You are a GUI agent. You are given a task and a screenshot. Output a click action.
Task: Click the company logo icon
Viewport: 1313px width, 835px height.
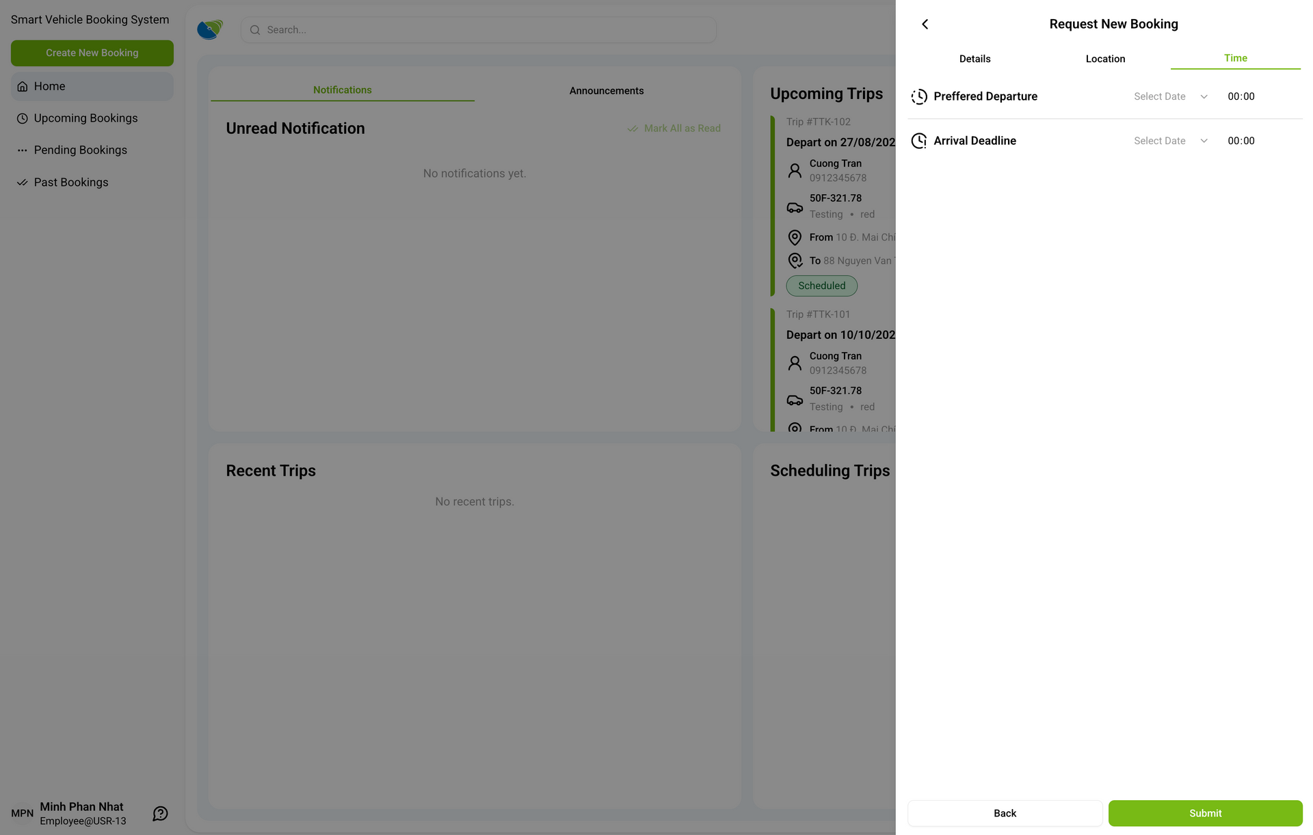click(210, 29)
